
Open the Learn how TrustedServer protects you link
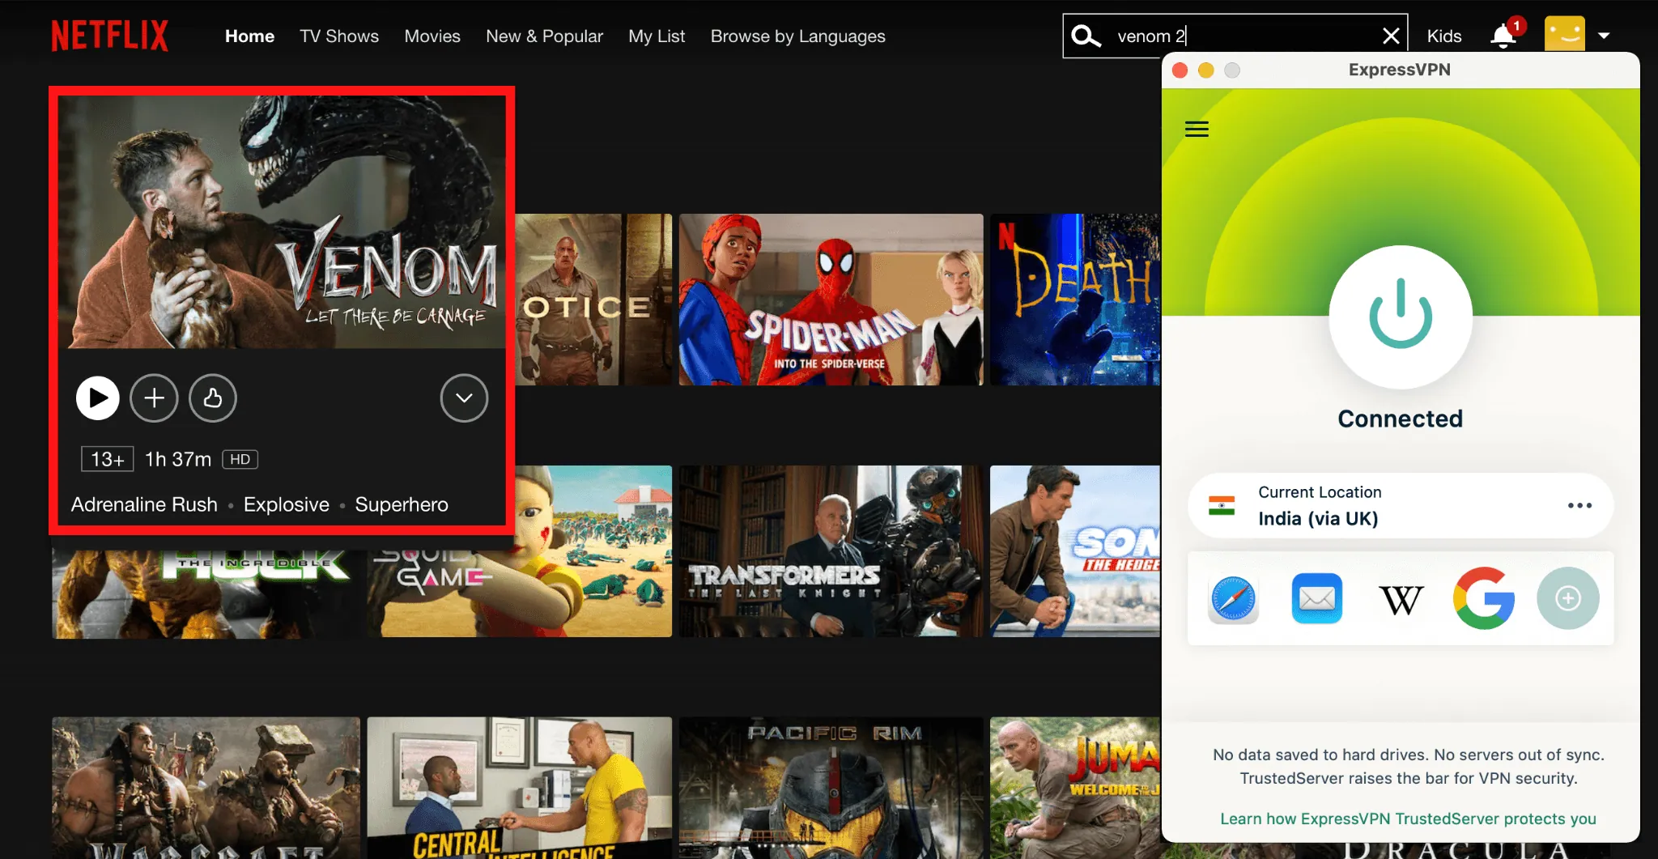(x=1408, y=819)
